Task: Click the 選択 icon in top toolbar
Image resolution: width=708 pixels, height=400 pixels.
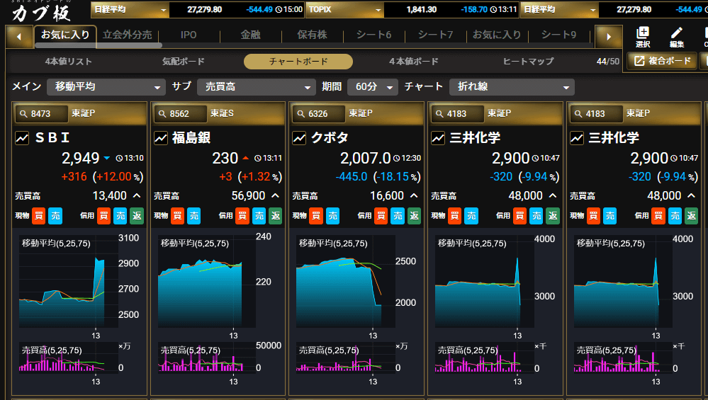Action: 643,37
